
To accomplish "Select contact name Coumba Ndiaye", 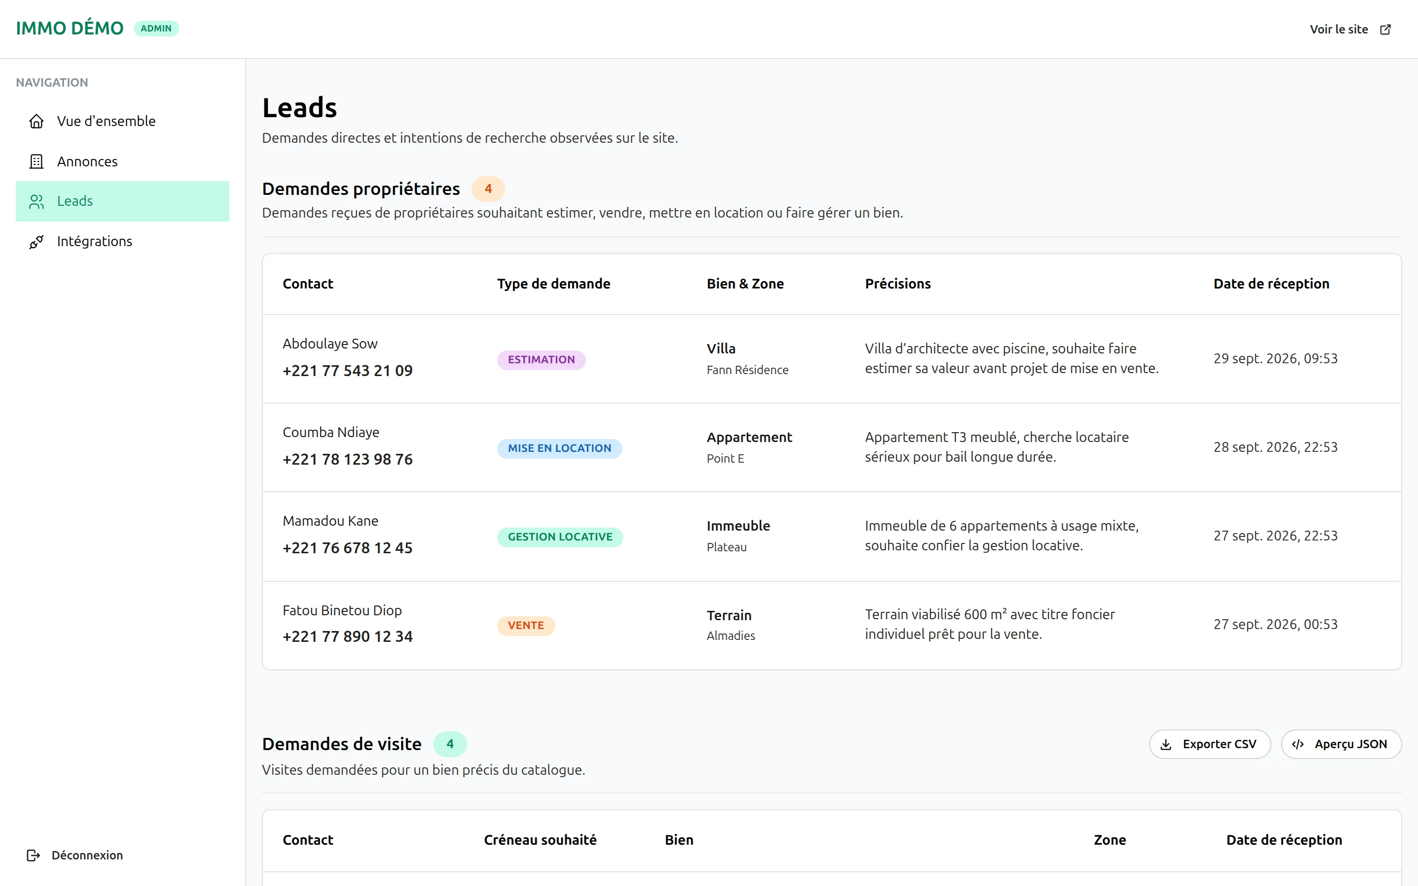I will [x=331, y=433].
